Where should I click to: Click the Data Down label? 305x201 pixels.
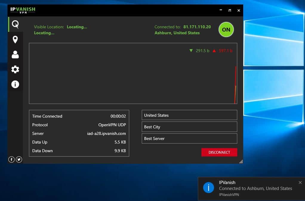(x=42, y=151)
